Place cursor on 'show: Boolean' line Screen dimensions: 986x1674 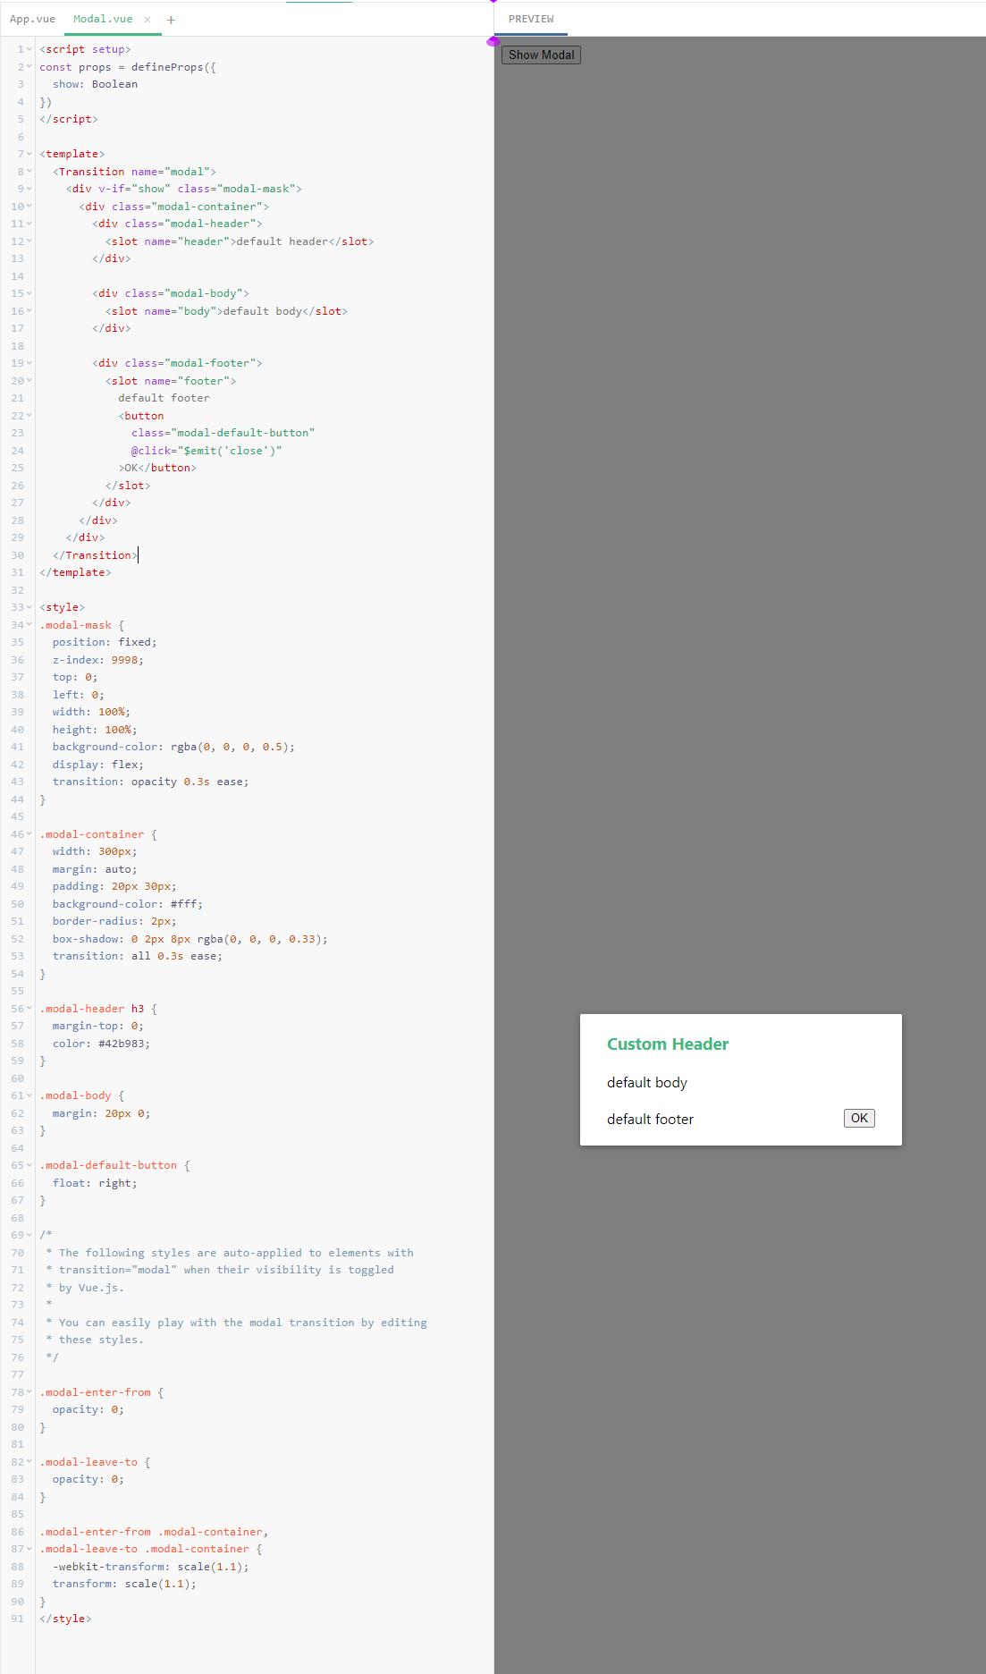coord(95,85)
